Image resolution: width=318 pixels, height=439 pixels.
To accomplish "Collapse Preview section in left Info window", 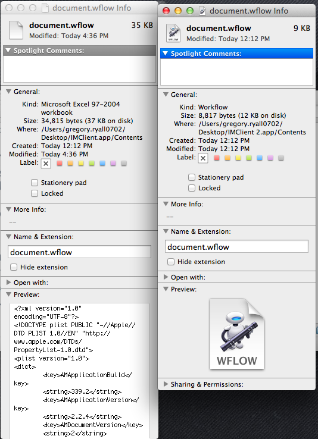I will point(9,294).
